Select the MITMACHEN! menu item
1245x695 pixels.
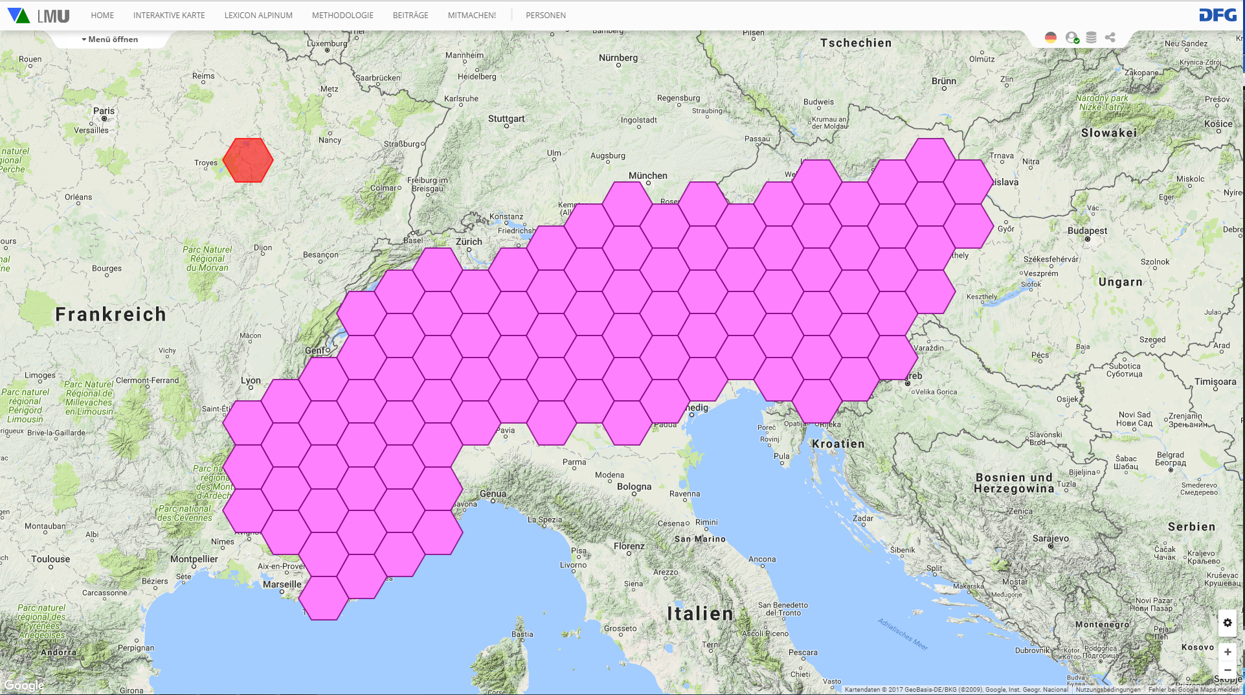click(472, 16)
